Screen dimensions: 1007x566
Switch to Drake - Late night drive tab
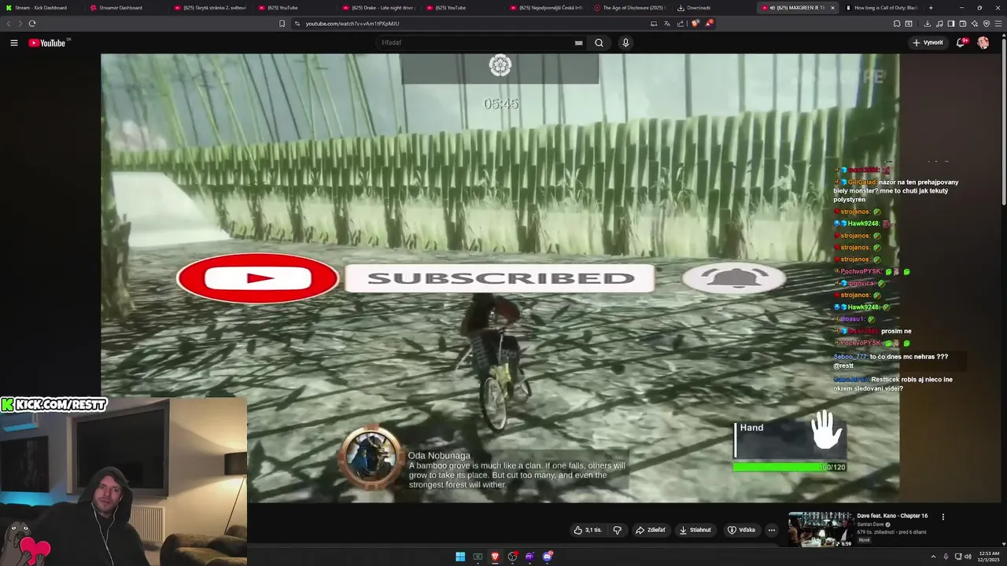click(379, 8)
